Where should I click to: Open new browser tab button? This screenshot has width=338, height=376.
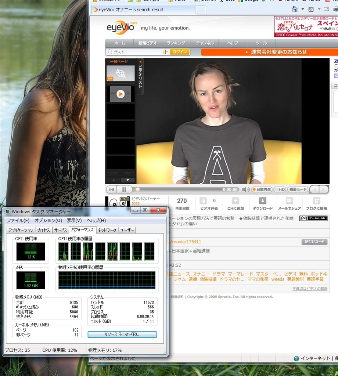(x=201, y=10)
